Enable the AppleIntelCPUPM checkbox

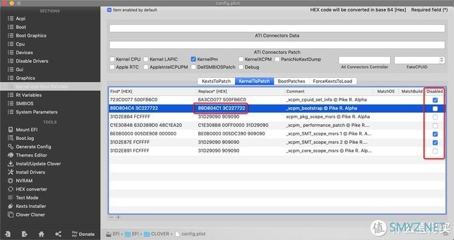146,67
